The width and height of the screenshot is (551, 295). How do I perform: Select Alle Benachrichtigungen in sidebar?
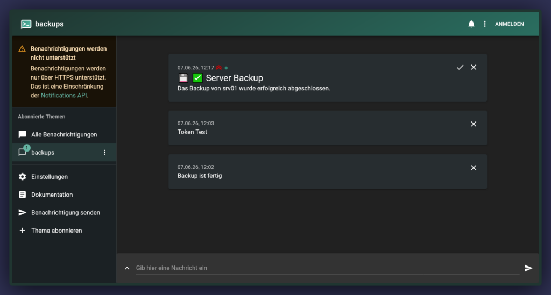click(64, 134)
